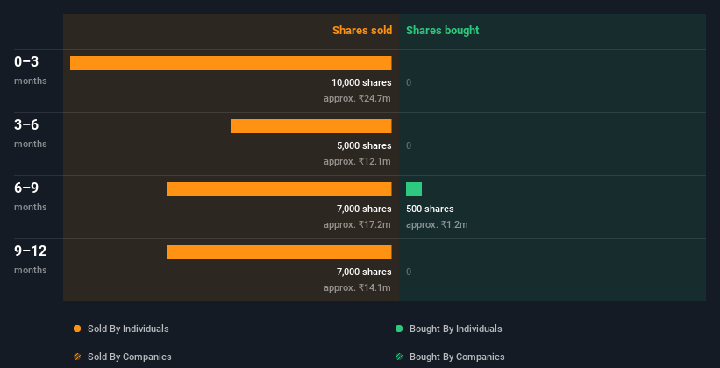
Task: Click the 0–3 months row label
Action: coord(31,70)
